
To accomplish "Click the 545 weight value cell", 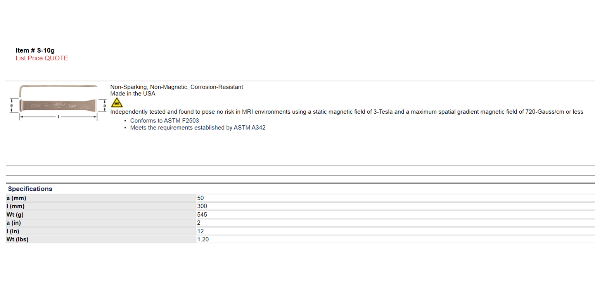I will [202, 215].
